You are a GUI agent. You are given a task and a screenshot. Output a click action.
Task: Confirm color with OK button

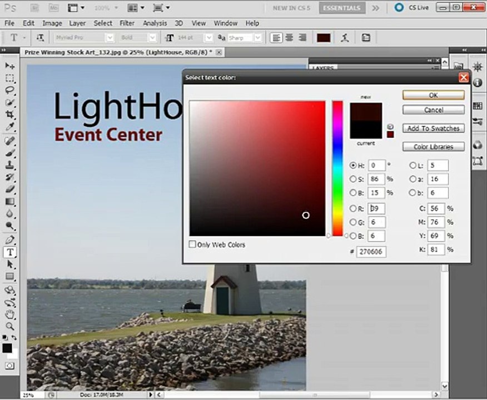pos(434,95)
